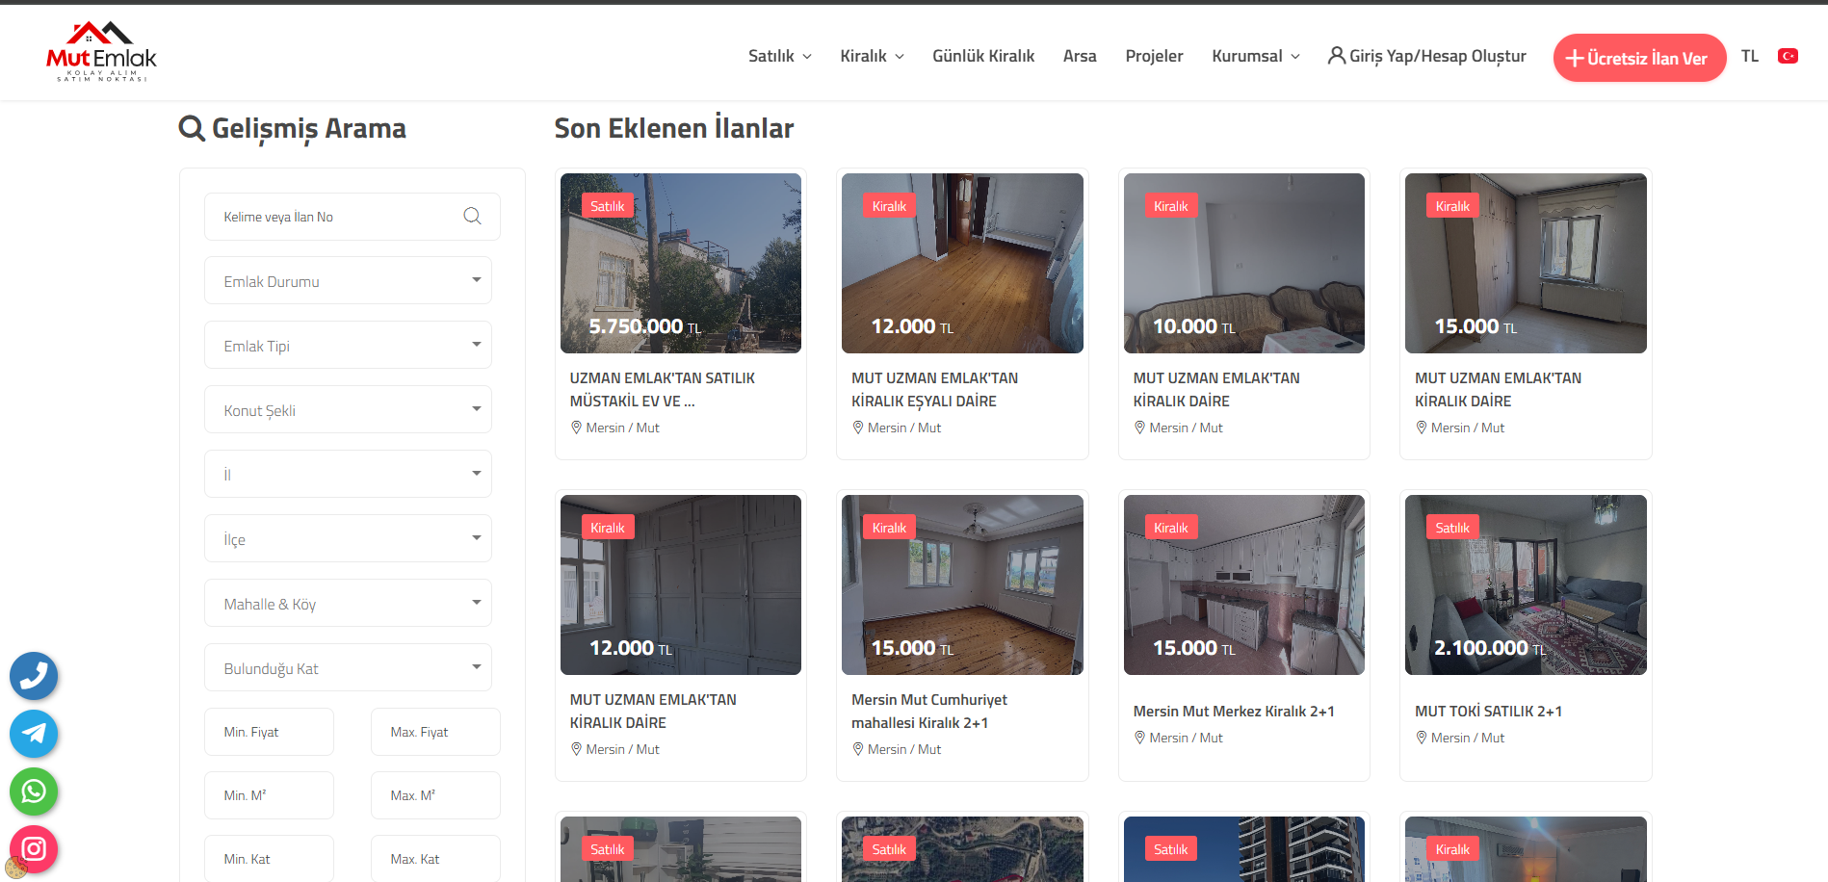This screenshot has width=1828, height=882.
Task: Open the Telegram contact icon
Action: click(x=34, y=734)
